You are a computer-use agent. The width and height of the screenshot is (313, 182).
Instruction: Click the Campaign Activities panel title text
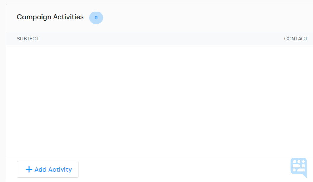(50, 17)
